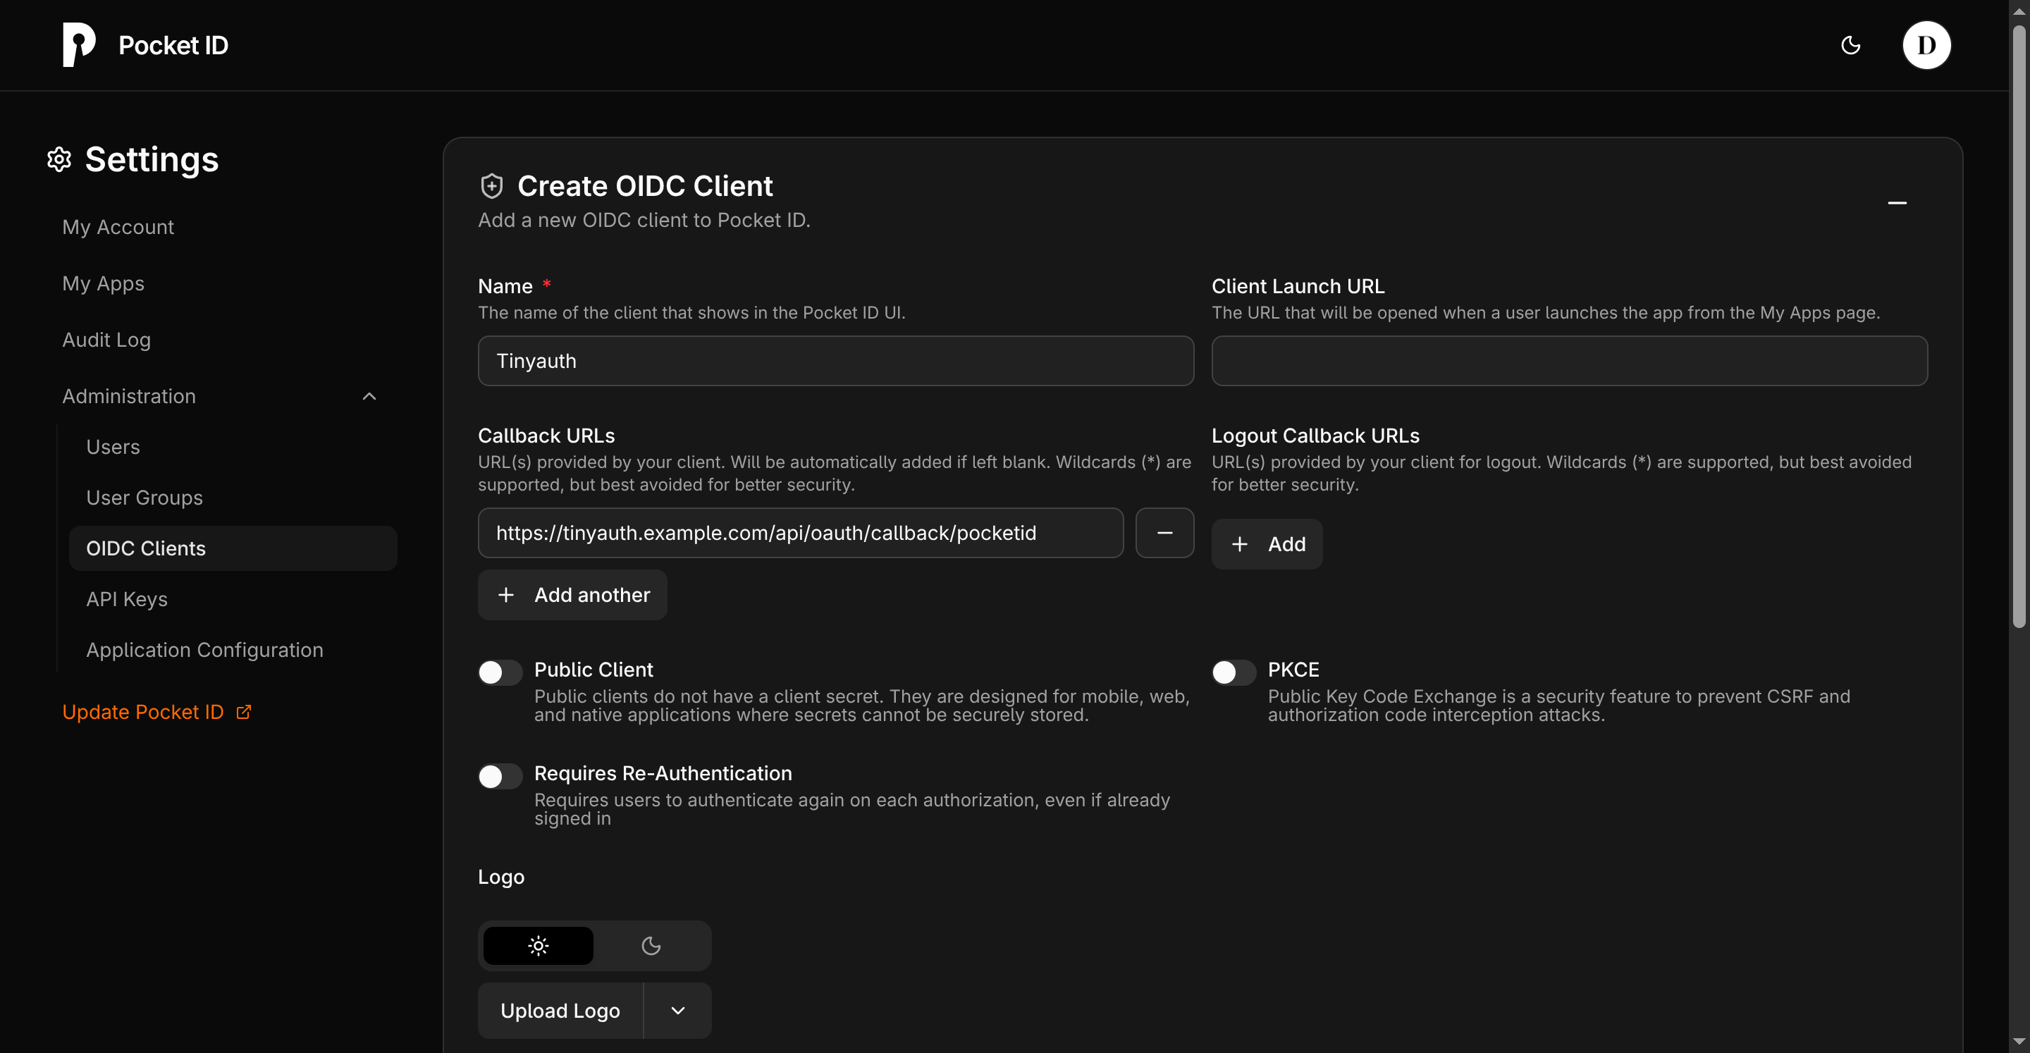Select the sun icon for light logo preview
This screenshot has width=2030, height=1053.
pos(537,945)
